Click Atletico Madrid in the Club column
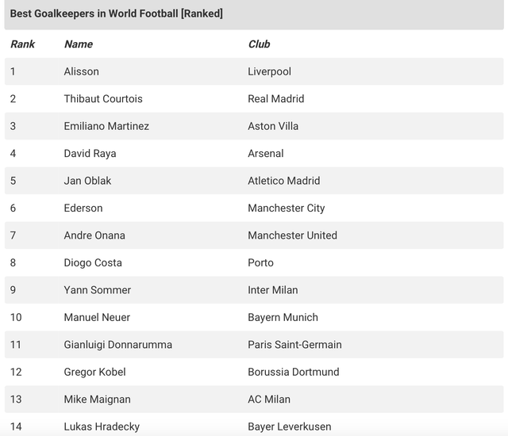Image resolution: width=508 pixels, height=436 pixels. click(x=283, y=181)
